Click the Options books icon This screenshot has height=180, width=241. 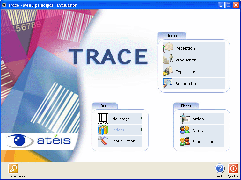click(x=103, y=130)
